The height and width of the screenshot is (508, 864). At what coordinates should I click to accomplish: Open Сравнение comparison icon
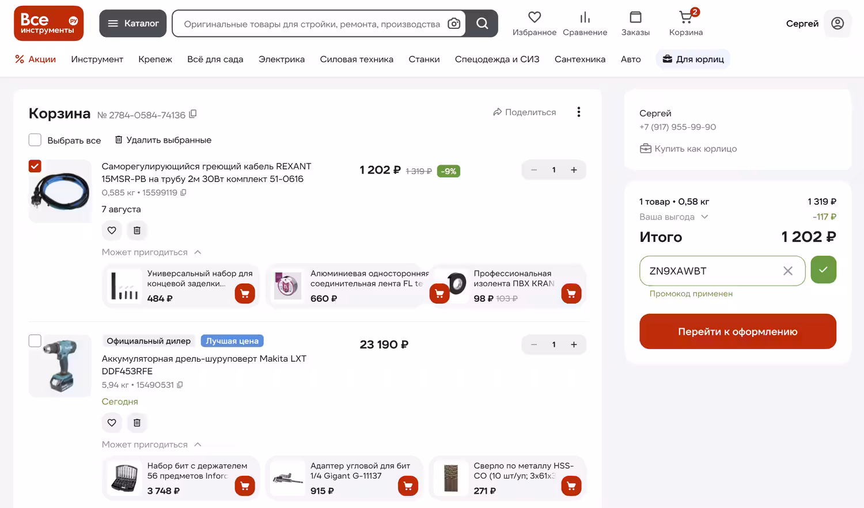[x=585, y=24]
